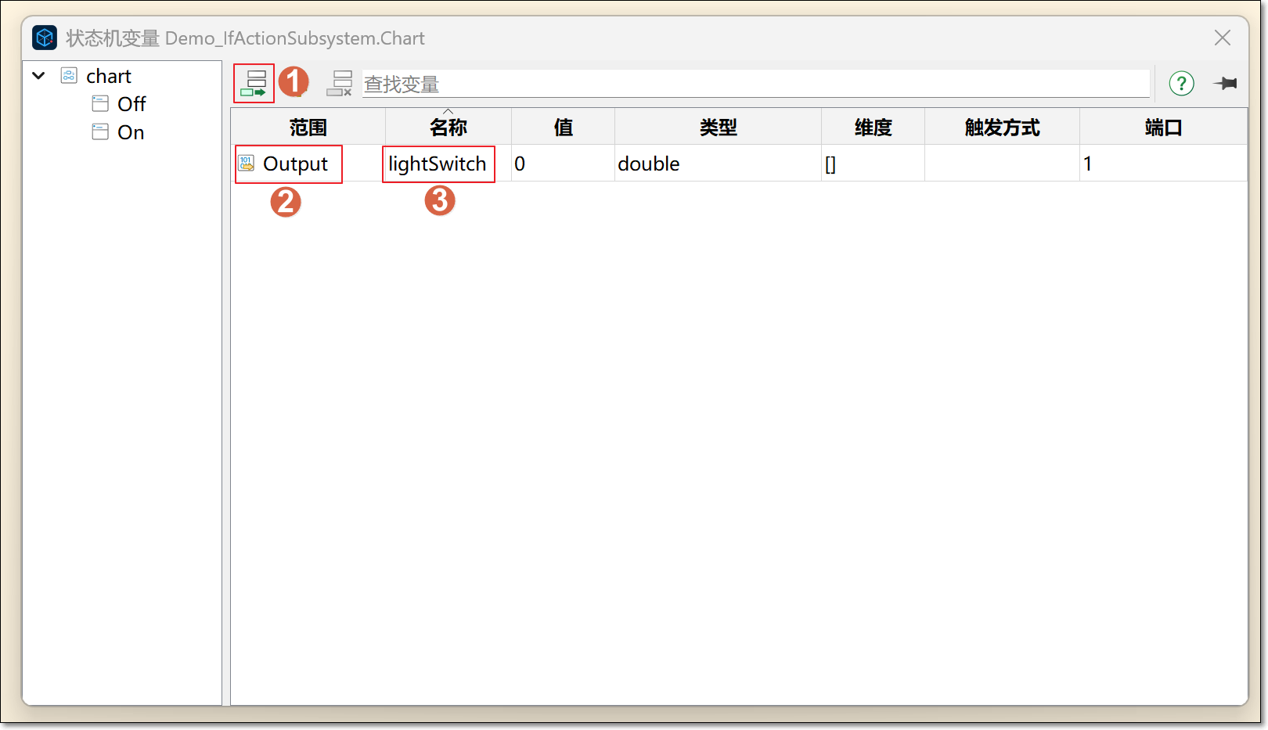Toggle the pin window icon

(1225, 83)
